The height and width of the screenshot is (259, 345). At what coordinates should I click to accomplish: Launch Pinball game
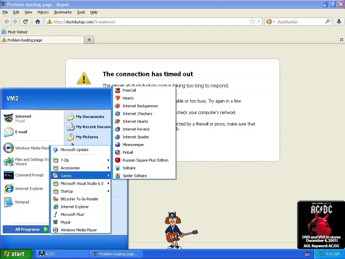pos(144,152)
